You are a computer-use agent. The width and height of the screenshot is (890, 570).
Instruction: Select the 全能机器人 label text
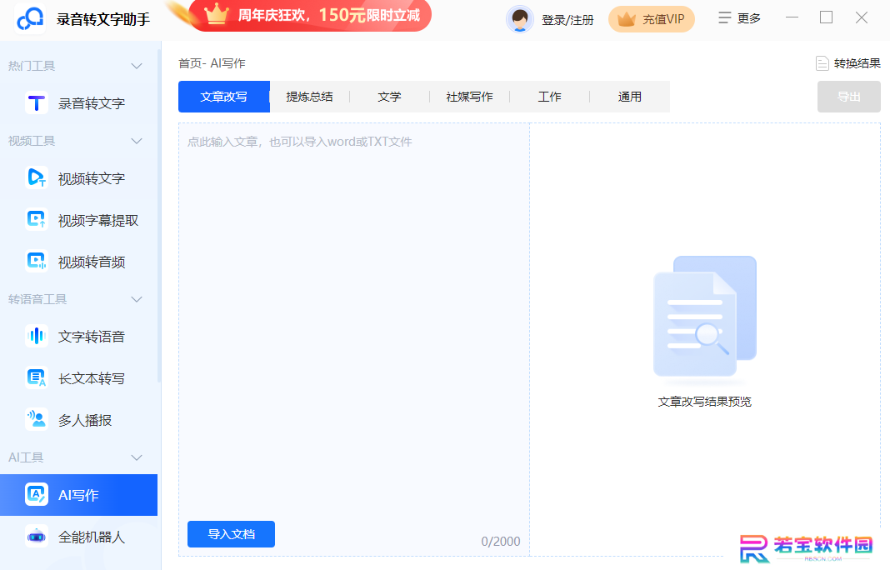(92, 537)
